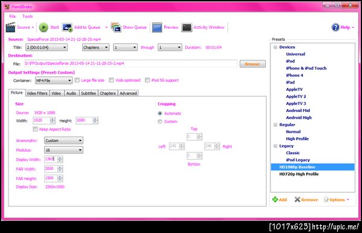Image resolution: width=362 pixels, height=233 pixels.
Task: Open the Title dropdown
Action: (46, 48)
